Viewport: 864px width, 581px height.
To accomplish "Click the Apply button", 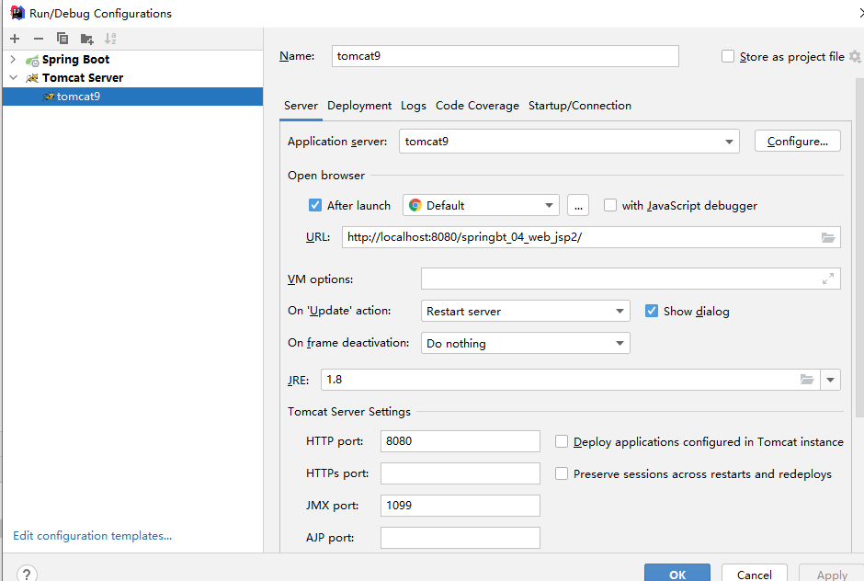I will (832, 574).
